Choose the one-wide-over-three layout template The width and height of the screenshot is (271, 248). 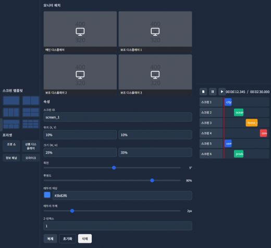click(11, 124)
